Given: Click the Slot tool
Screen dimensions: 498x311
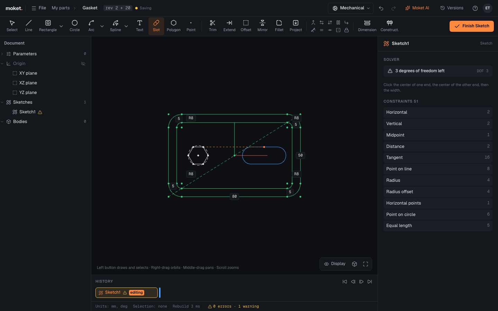Looking at the screenshot, I should pos(156,26).
